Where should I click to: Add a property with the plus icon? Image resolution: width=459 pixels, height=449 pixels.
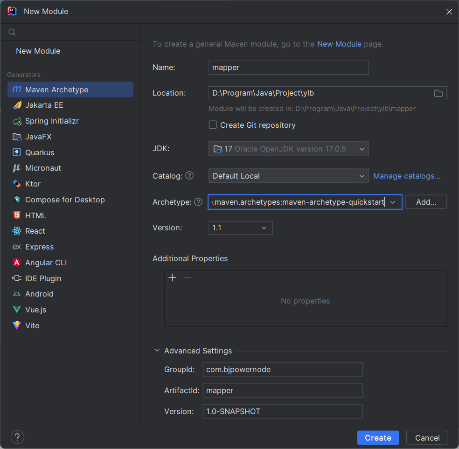tap(173, 278)
